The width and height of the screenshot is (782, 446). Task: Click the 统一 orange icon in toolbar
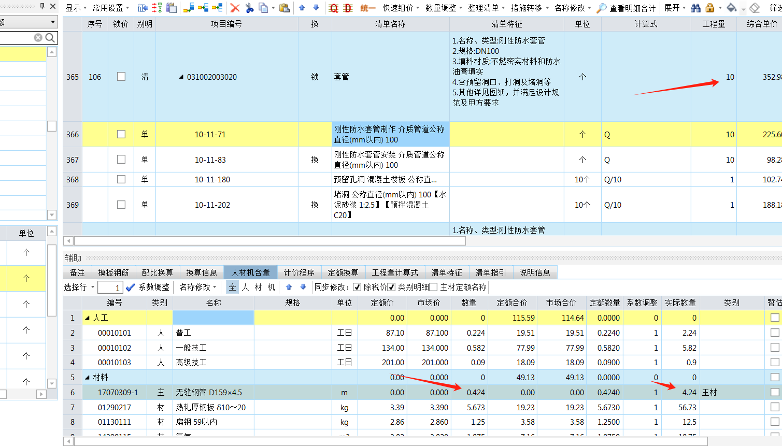pyautogui.click(x=367, y=8)
